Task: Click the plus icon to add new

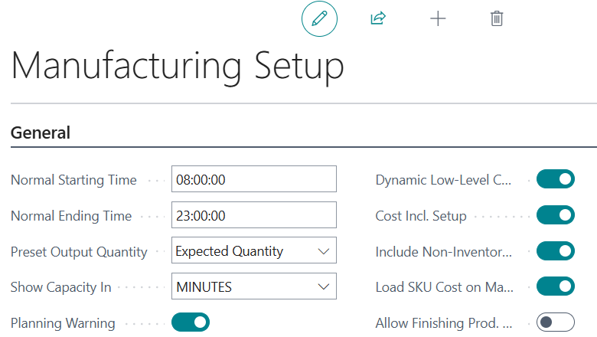Action: click(x=437, y=19)
